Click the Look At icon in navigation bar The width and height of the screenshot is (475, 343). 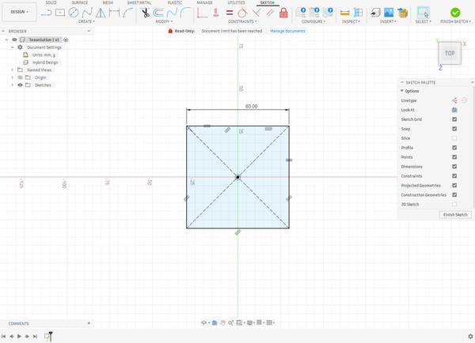215,322
